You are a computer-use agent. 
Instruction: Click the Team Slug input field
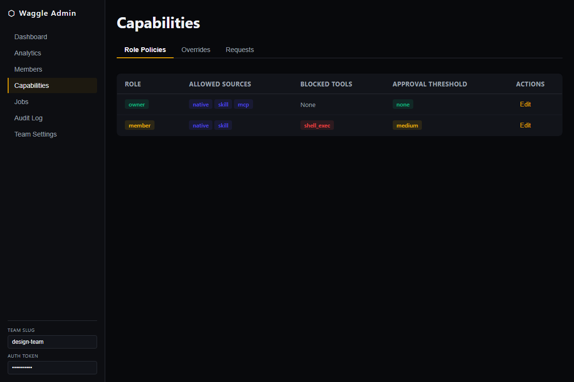coord(53,342)
